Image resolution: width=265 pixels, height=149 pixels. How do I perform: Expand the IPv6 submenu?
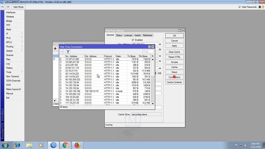point(14,38)
